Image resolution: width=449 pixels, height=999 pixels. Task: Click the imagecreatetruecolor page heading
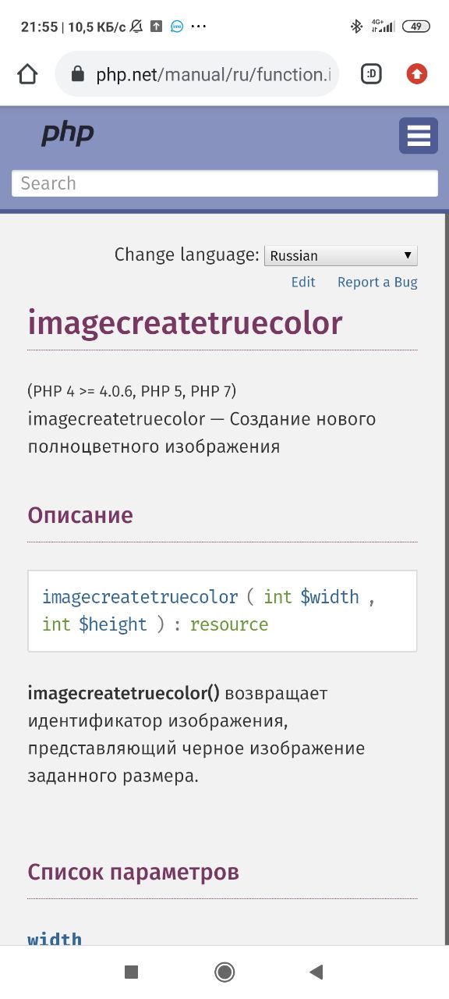click(x=185, y=323)
